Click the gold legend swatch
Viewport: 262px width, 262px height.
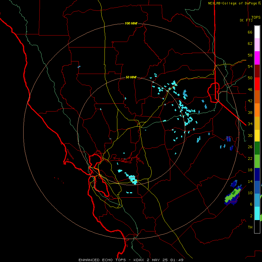click(257, 123)
